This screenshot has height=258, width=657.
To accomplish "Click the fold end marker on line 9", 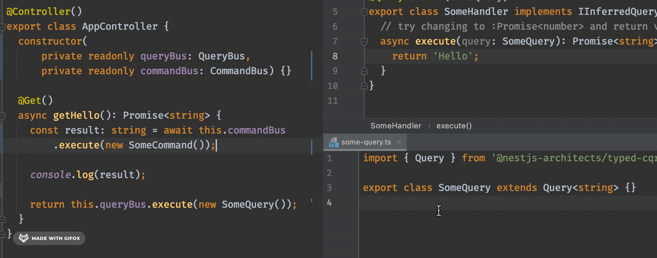I will point(364,71).
